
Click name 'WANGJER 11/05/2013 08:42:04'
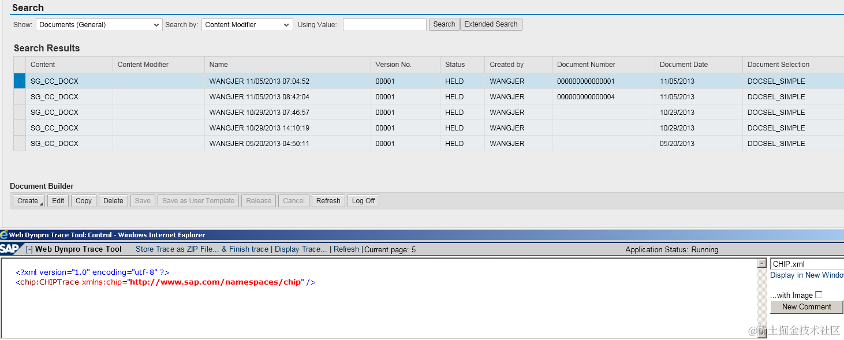(x=259, y=97)
